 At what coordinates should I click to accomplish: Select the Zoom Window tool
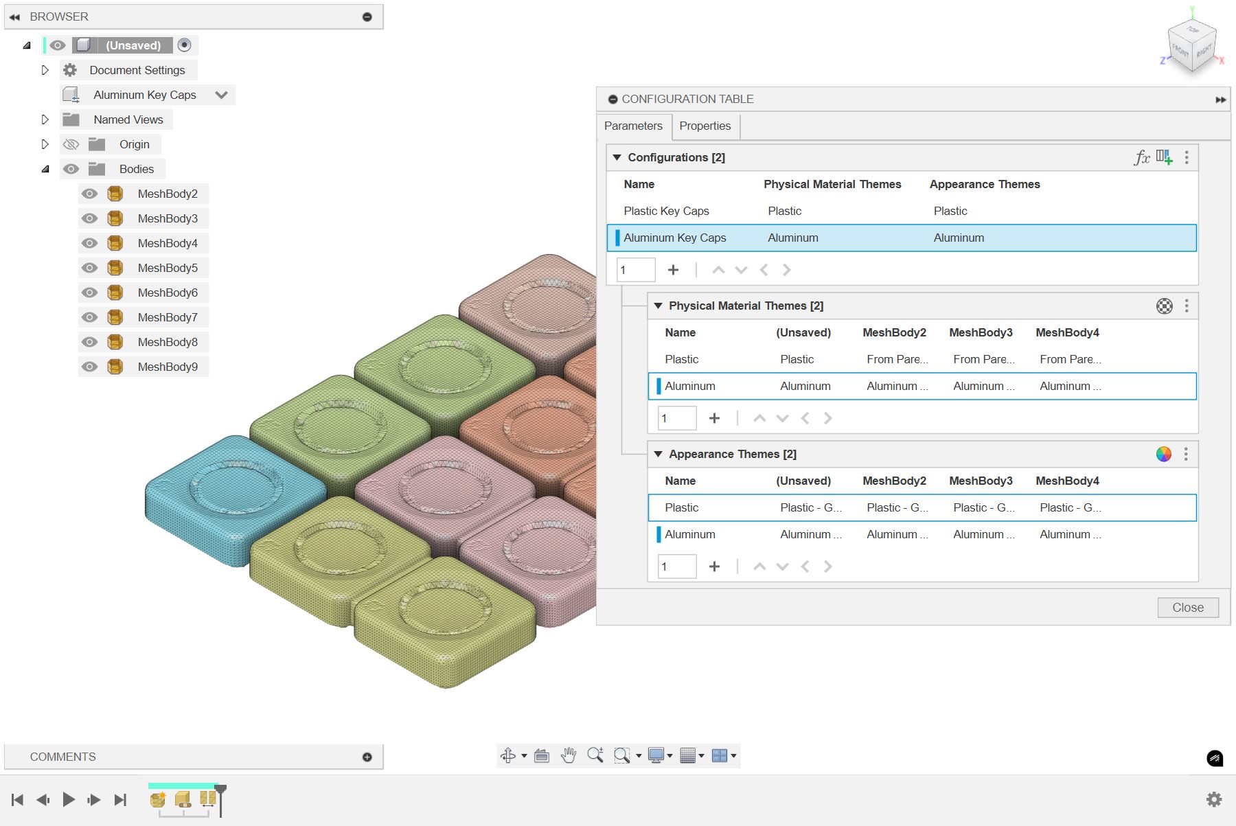[x=621, y=755]
